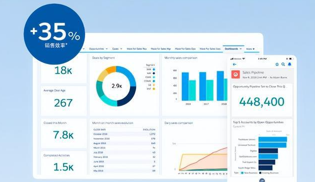315x182 pixels.
Task: Open the notifications bell on phone
Action: click(289, 64)
